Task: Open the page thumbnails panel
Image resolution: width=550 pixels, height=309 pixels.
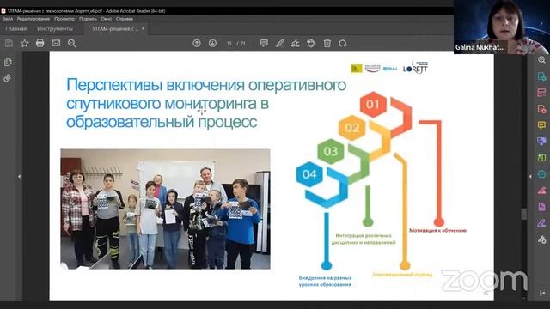Action: pyautogui.click(x=8, y=62)
